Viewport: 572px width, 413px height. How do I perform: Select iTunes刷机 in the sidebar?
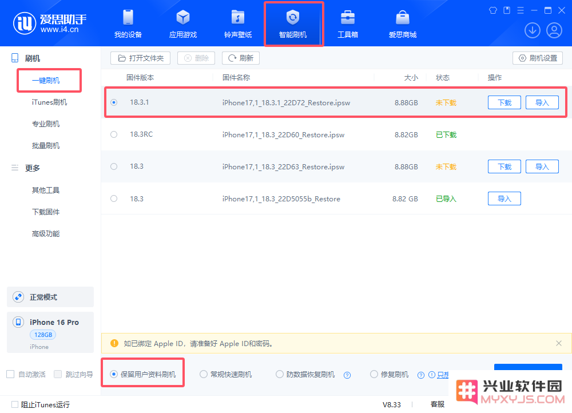tap(49, 102)
